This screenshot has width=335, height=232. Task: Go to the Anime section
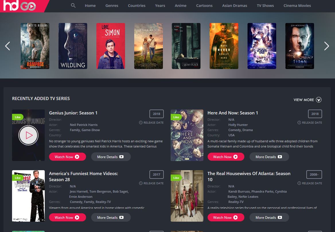(180, 5)
